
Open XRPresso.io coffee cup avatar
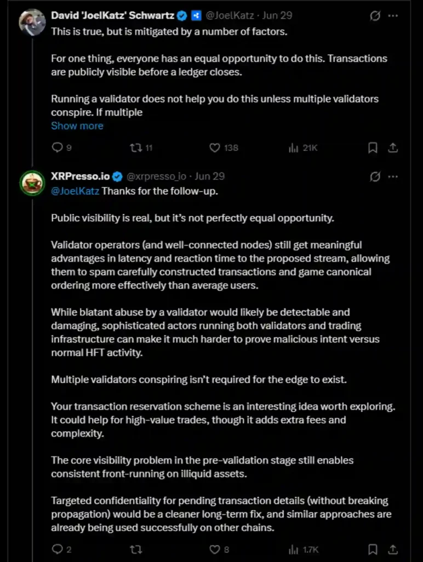[32, 183]
